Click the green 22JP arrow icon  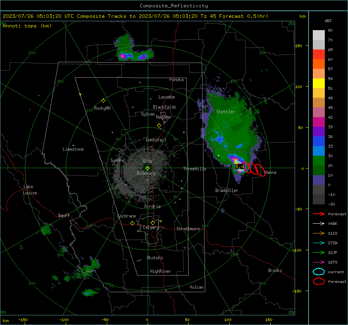point(319,252)
